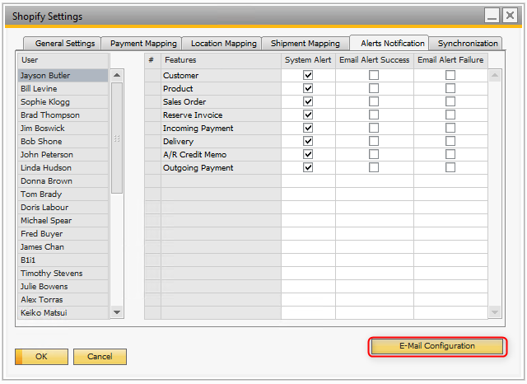Enable Email Alert Success for Incoming Payment
The width and height of the screenshot is (527, 384).
click(x=374, y=128)
